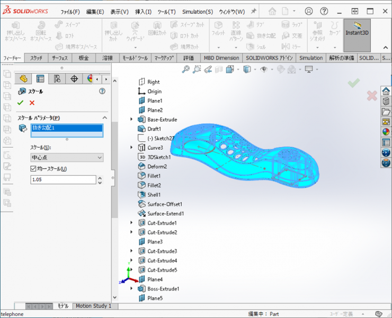
Task: Open the PropertyManager tab icon
Action: (40, 79)
